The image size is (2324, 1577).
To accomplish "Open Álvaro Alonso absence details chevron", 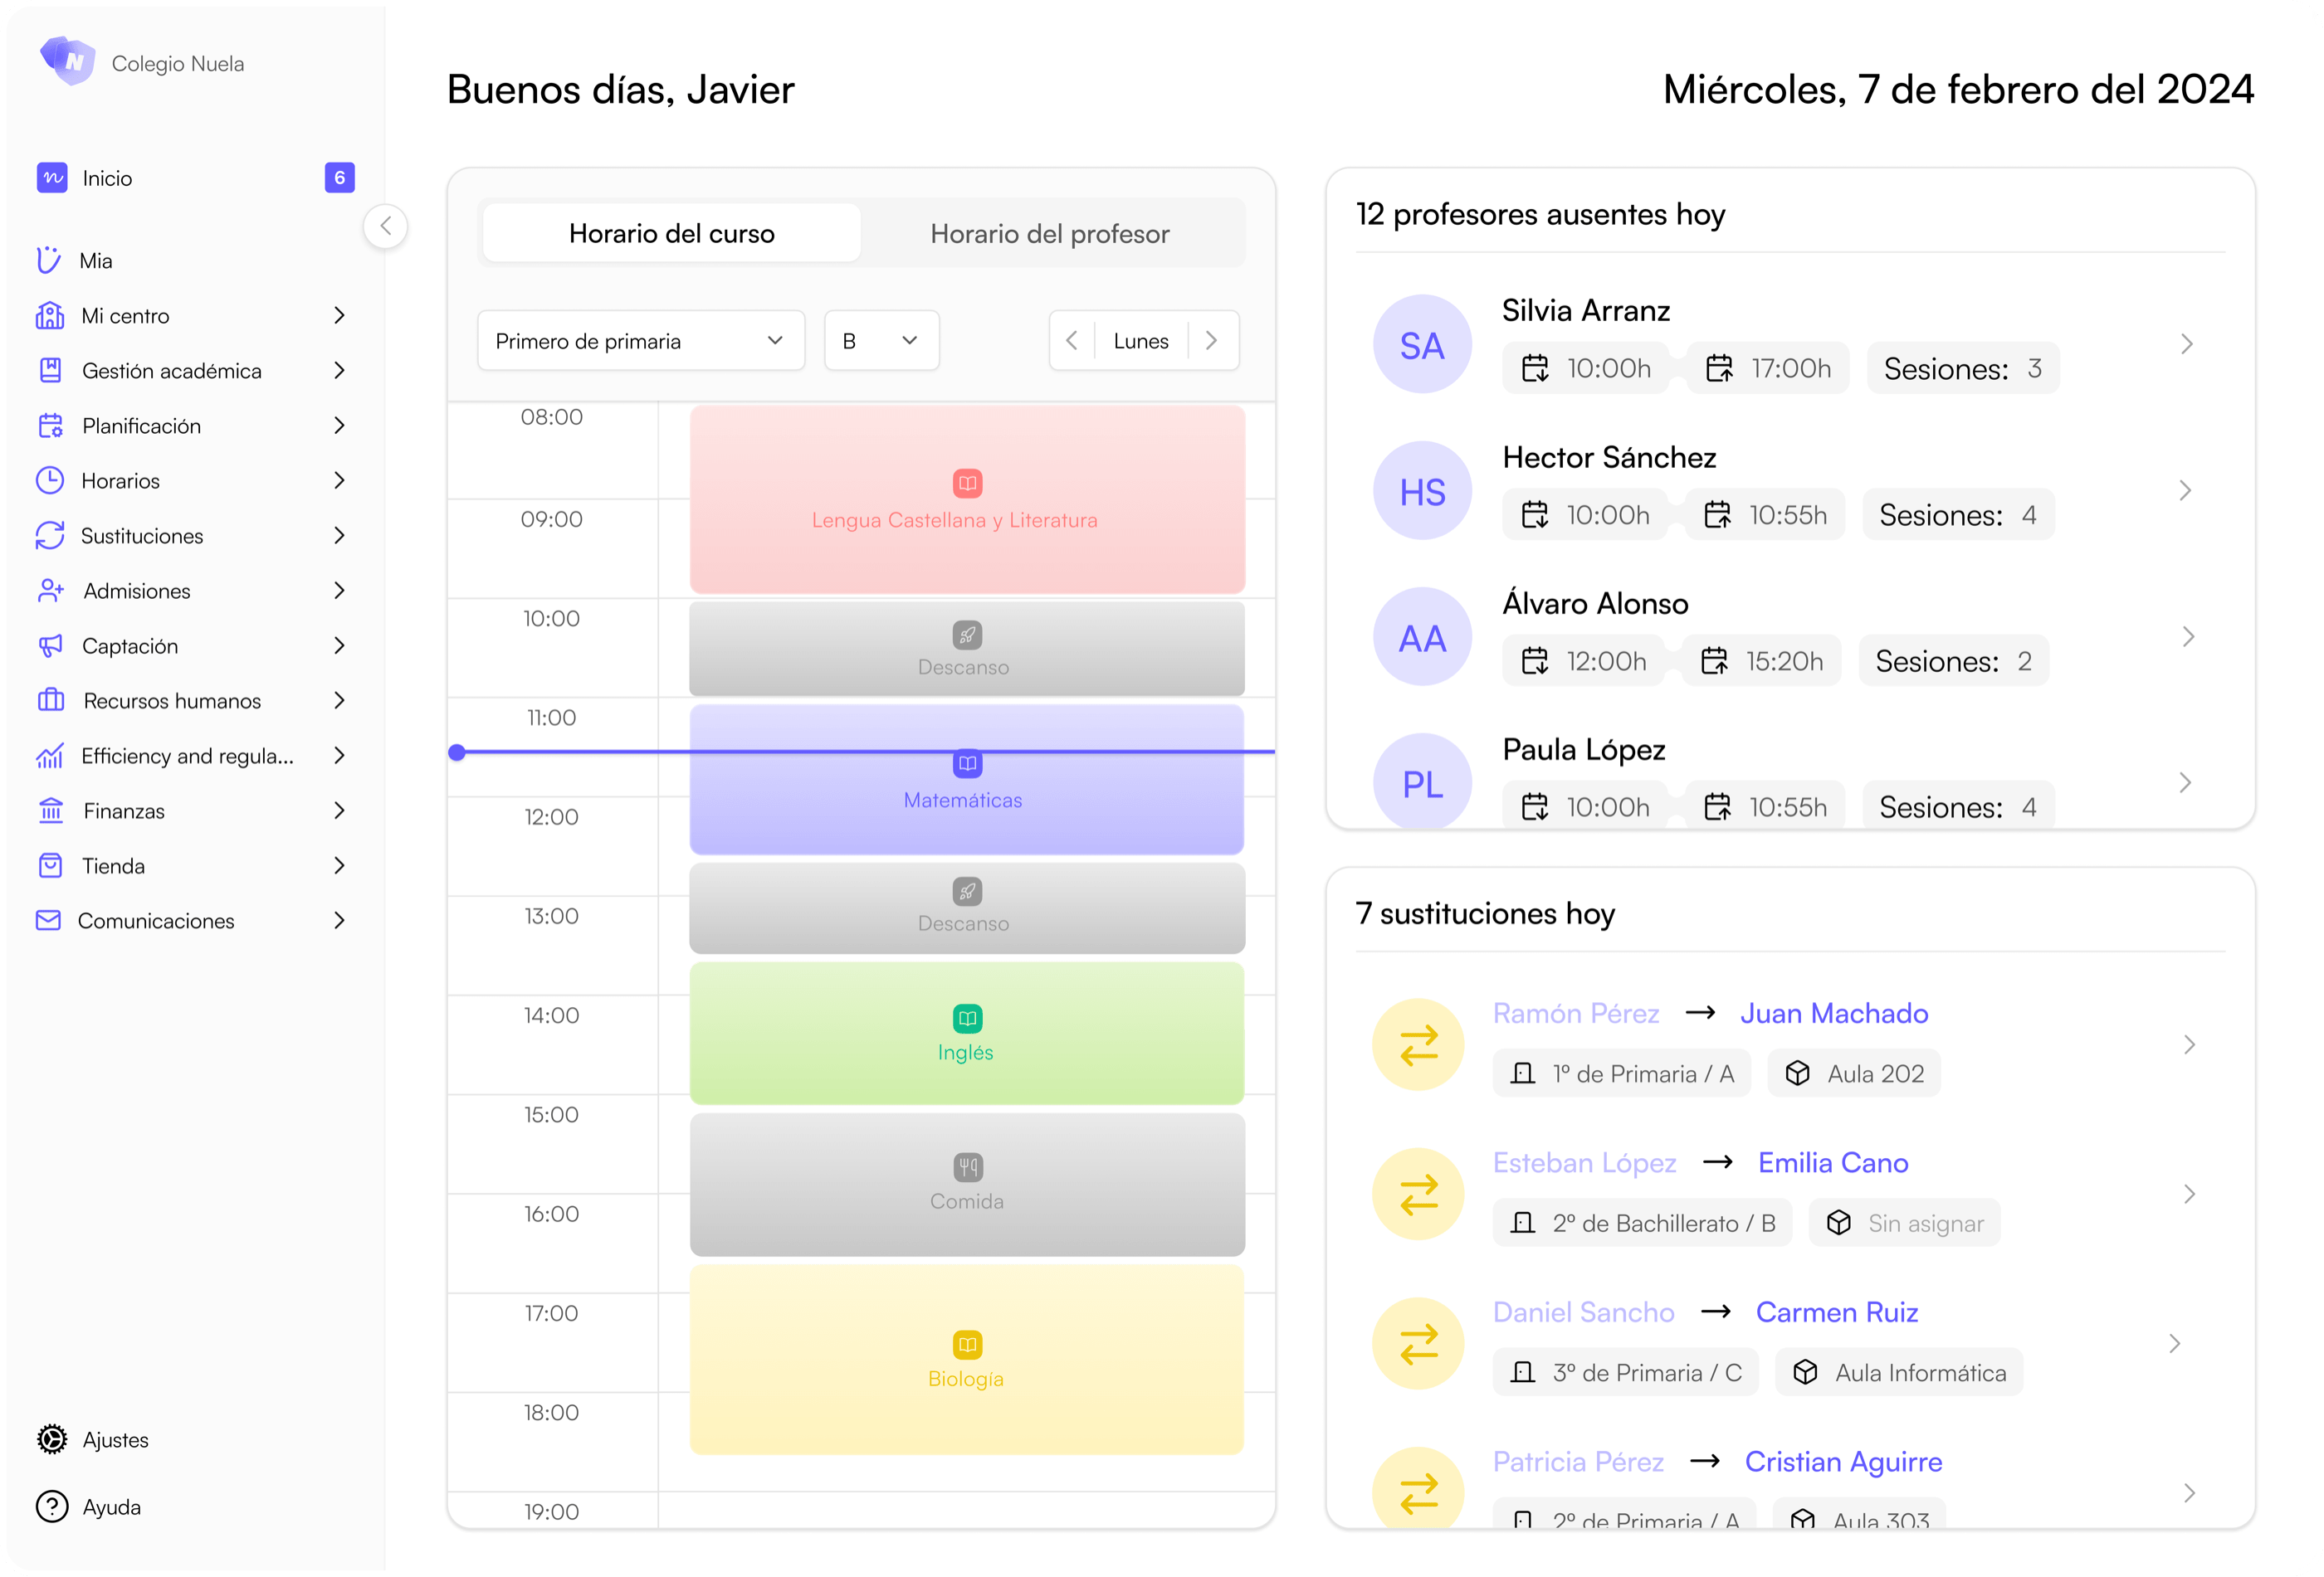I will coord(2187,636).
